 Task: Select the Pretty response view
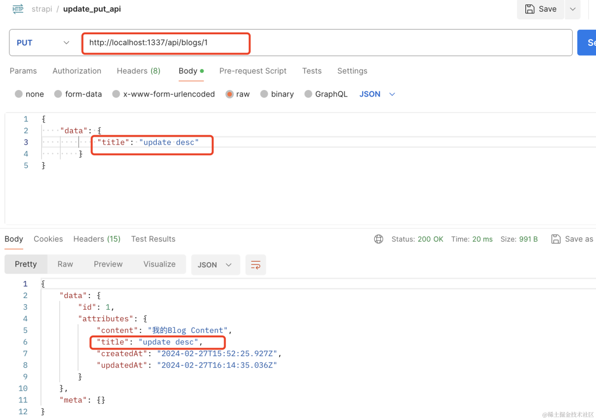coord(26,264)
